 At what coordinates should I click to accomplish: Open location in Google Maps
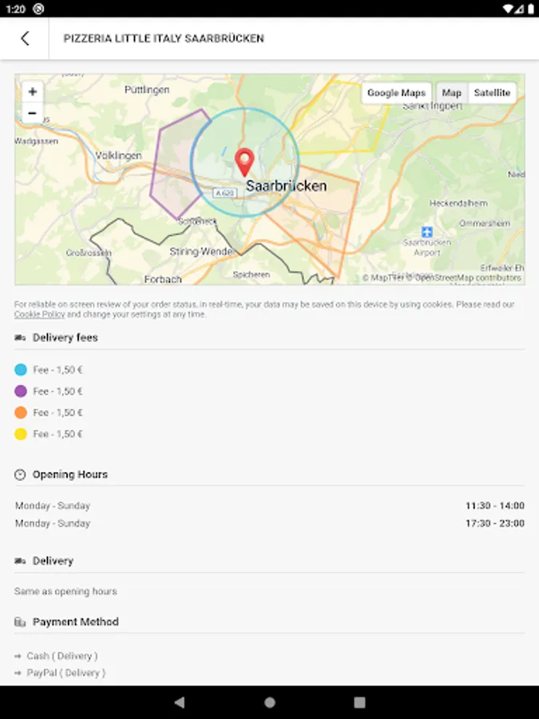click(396, 93)
